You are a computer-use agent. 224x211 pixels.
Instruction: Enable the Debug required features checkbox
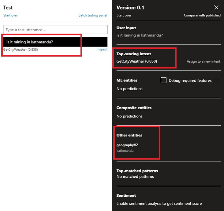coord(164,80)
